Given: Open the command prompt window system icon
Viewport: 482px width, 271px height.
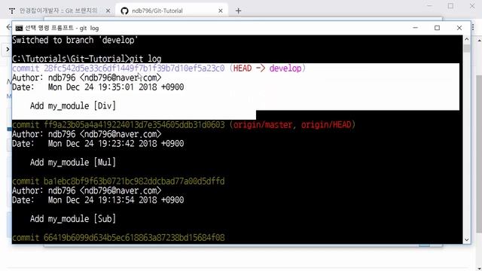Looking at the screenshot, I should (x=19, y=28).
